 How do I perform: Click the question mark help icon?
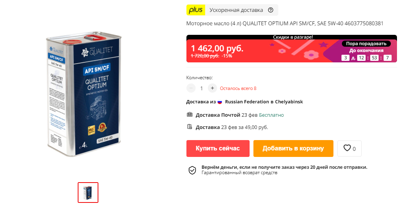tap(271, 10)
